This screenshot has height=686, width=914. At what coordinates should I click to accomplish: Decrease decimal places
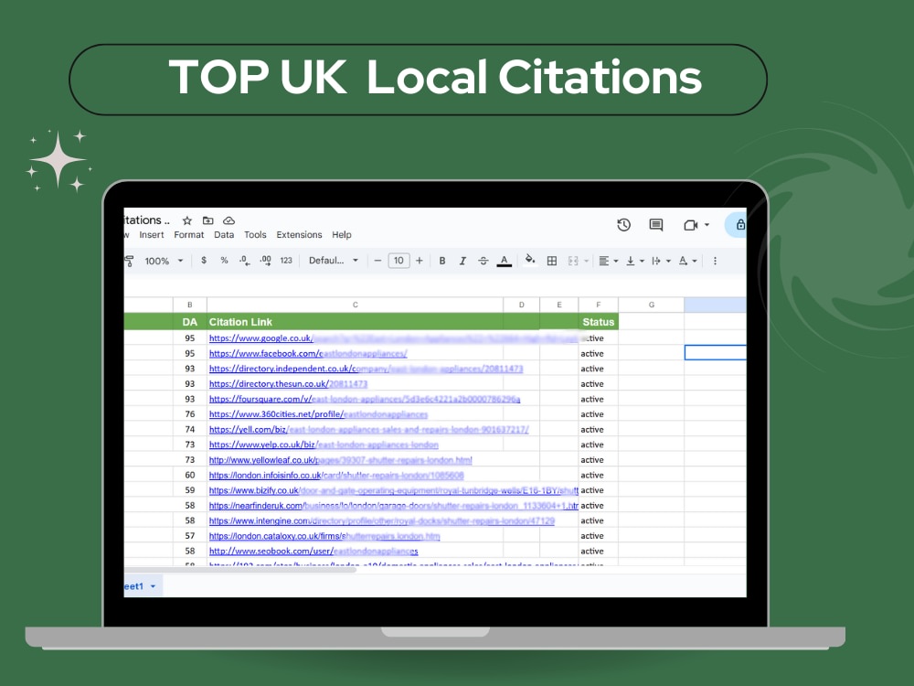pos(244,260)
